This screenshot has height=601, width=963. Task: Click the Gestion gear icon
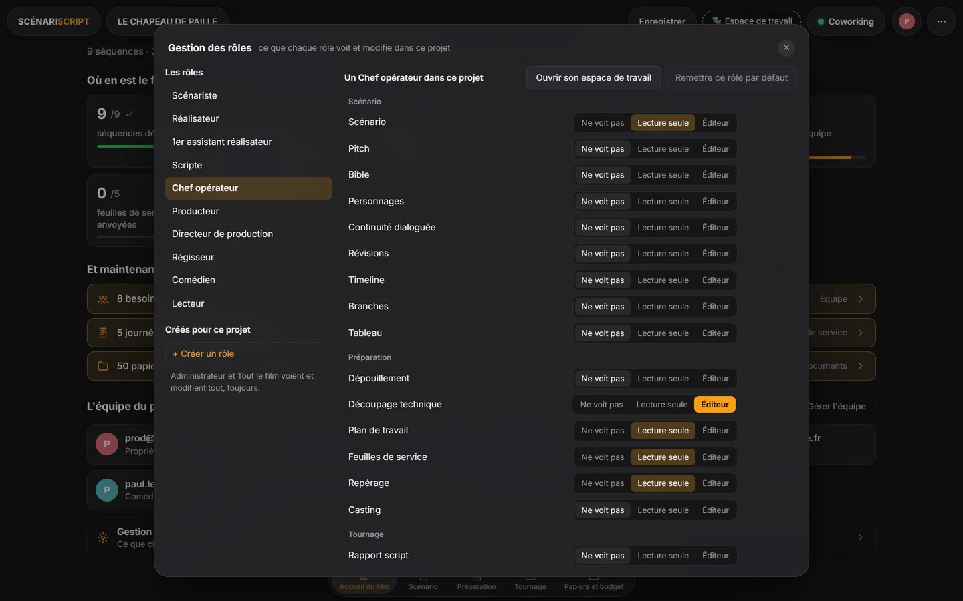(103, 538)
